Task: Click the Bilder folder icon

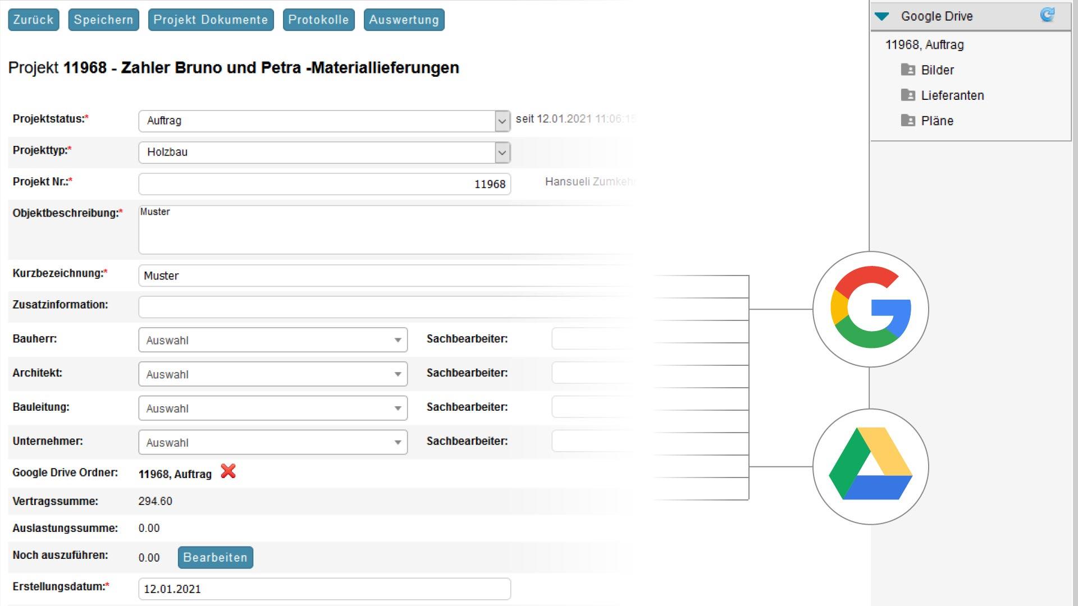Action: pyautogui.click(x=908, y=70)
